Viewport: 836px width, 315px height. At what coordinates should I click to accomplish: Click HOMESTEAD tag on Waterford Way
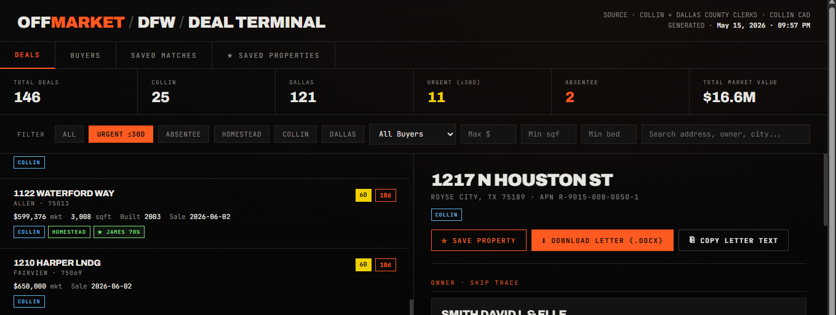(70, 232)
